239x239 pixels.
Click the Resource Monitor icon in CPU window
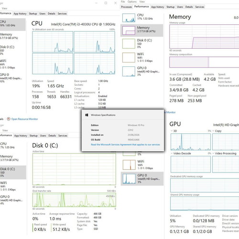tap(9, 119)
